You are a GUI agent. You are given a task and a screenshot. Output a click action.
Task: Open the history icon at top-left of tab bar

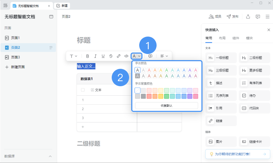point(5,6)
